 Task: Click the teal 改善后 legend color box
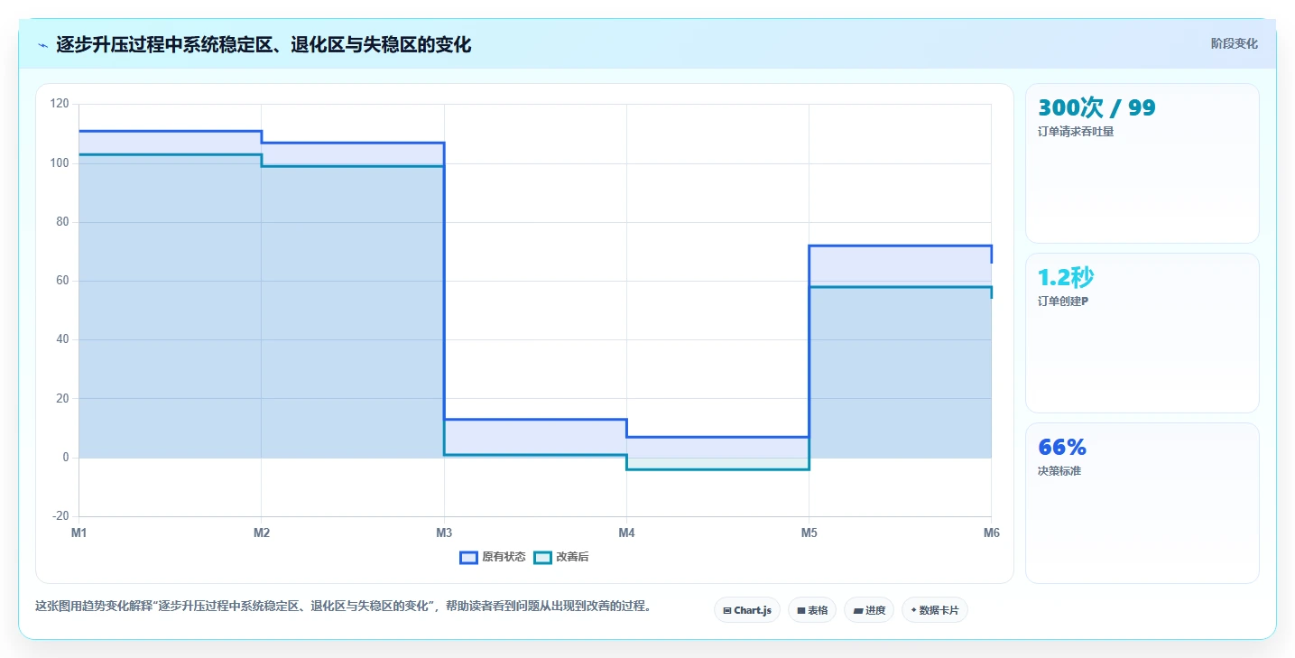(x=542, y=557)
